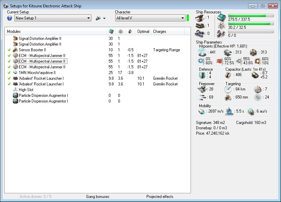281x202 pixels.
Task: Click the Active drones: 0 / 5 label
Action: (36, 197)
